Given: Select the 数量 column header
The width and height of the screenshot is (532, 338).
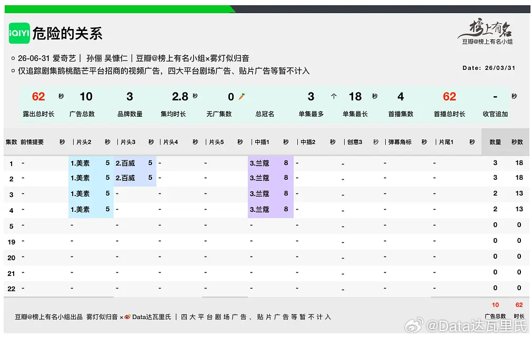Looking at the screenshot, I should [x=495, y=141].
